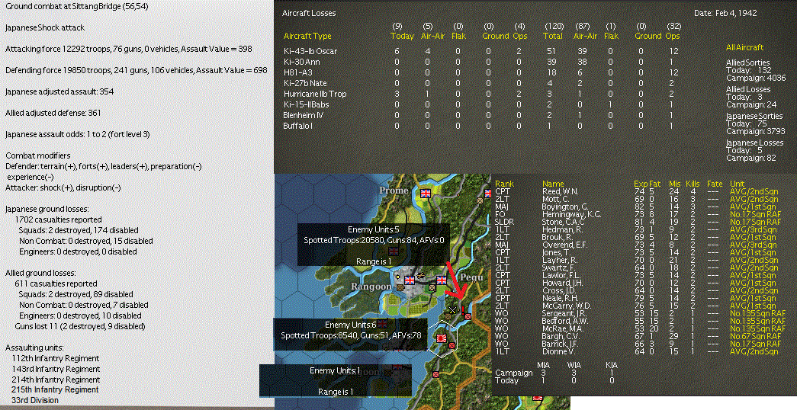Click pilot name Stone, C.A.C
The height and width of the screenshot is (410, 797).
coord(563,222)
